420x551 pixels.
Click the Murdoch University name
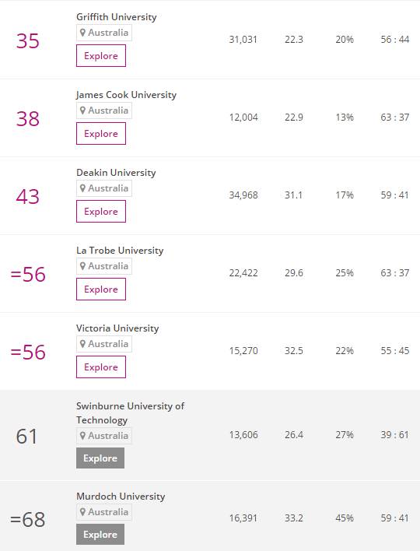pos(121,497)
